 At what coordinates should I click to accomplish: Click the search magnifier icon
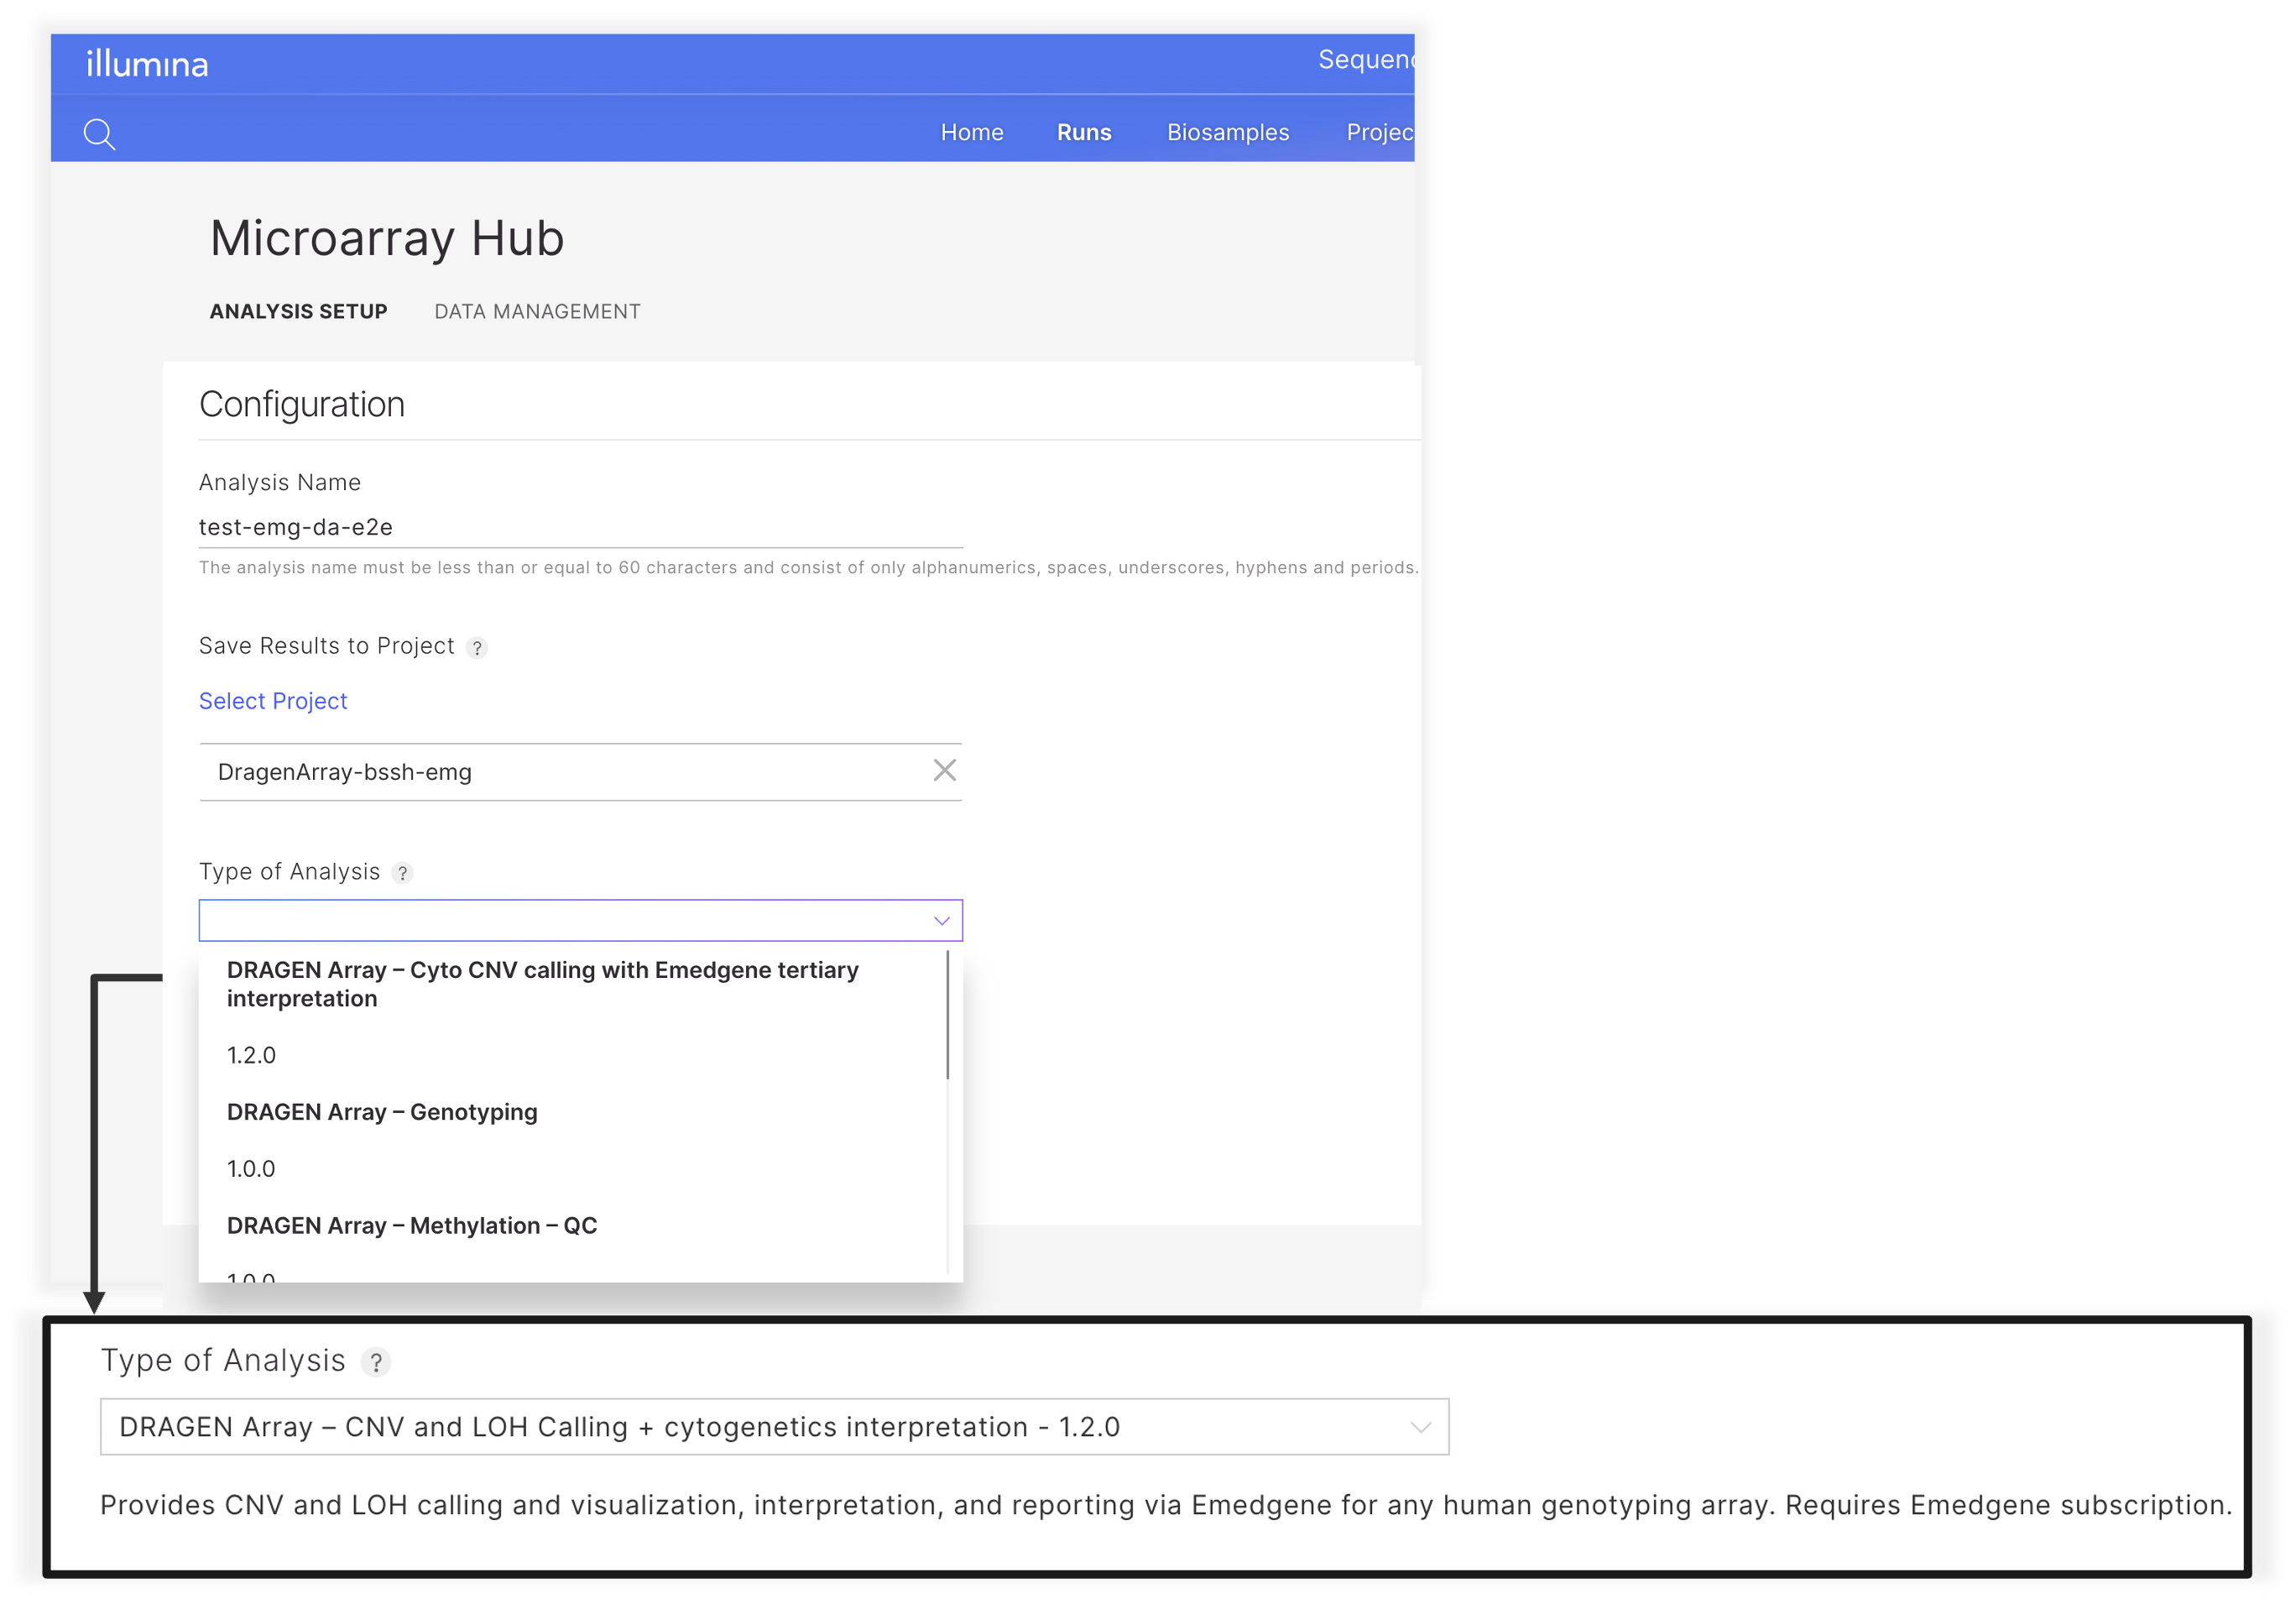(99, 133)
